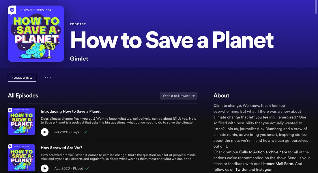Open the more options ellipsis menu
Viewport: 318px width, 173px height.
point(48,77)
